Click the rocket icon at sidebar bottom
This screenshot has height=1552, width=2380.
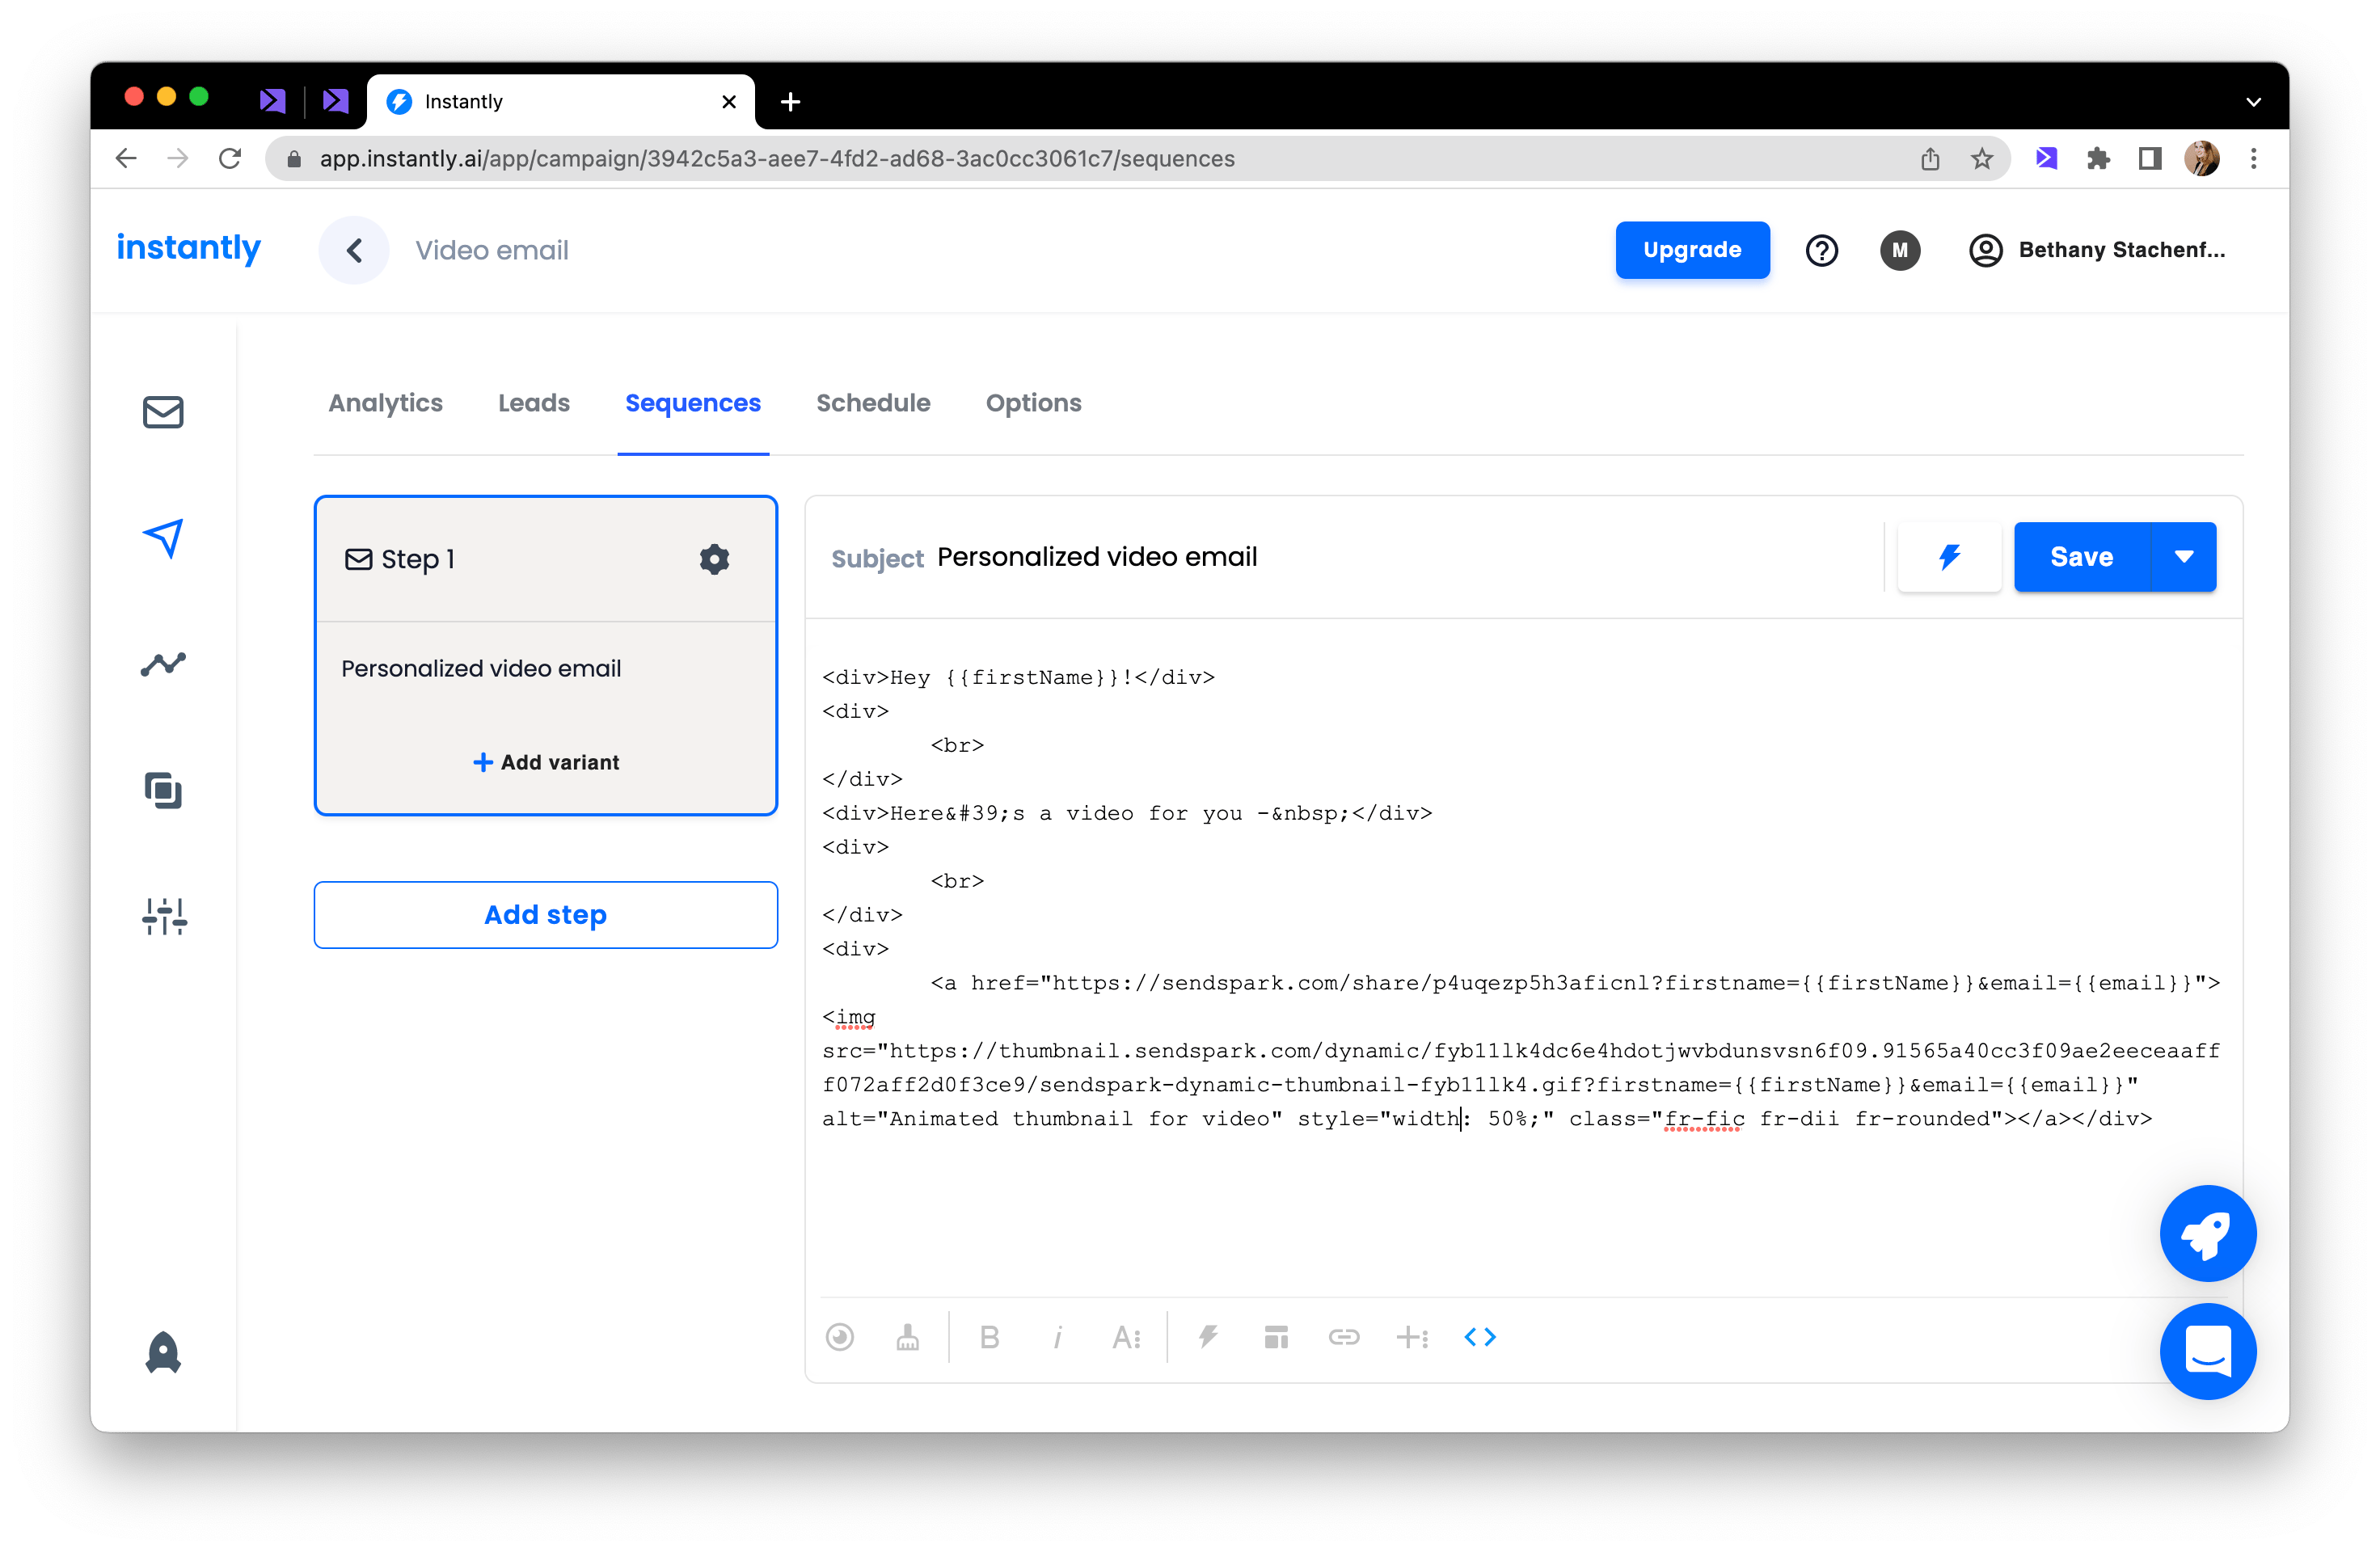pyautogui.click(x=163, y=1352)
